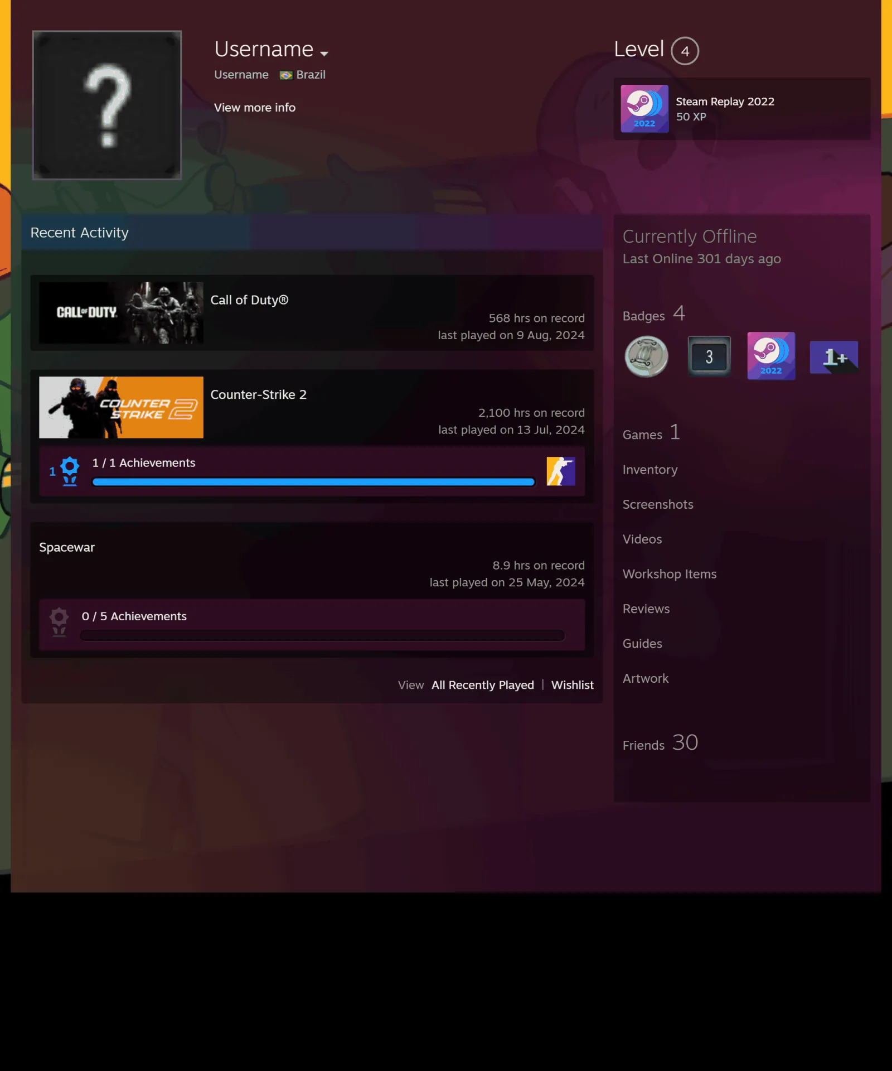
Task: Open the Games list link
Action: [651, 433]
